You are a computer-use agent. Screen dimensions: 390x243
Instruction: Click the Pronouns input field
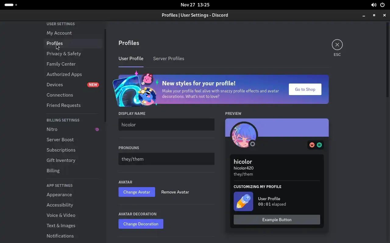pos(166,159)
